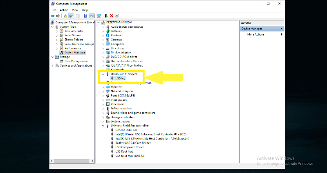Click left pane scrollbar right arrow
The height and width of the screenshot is (173, 327).
(92, 161)
